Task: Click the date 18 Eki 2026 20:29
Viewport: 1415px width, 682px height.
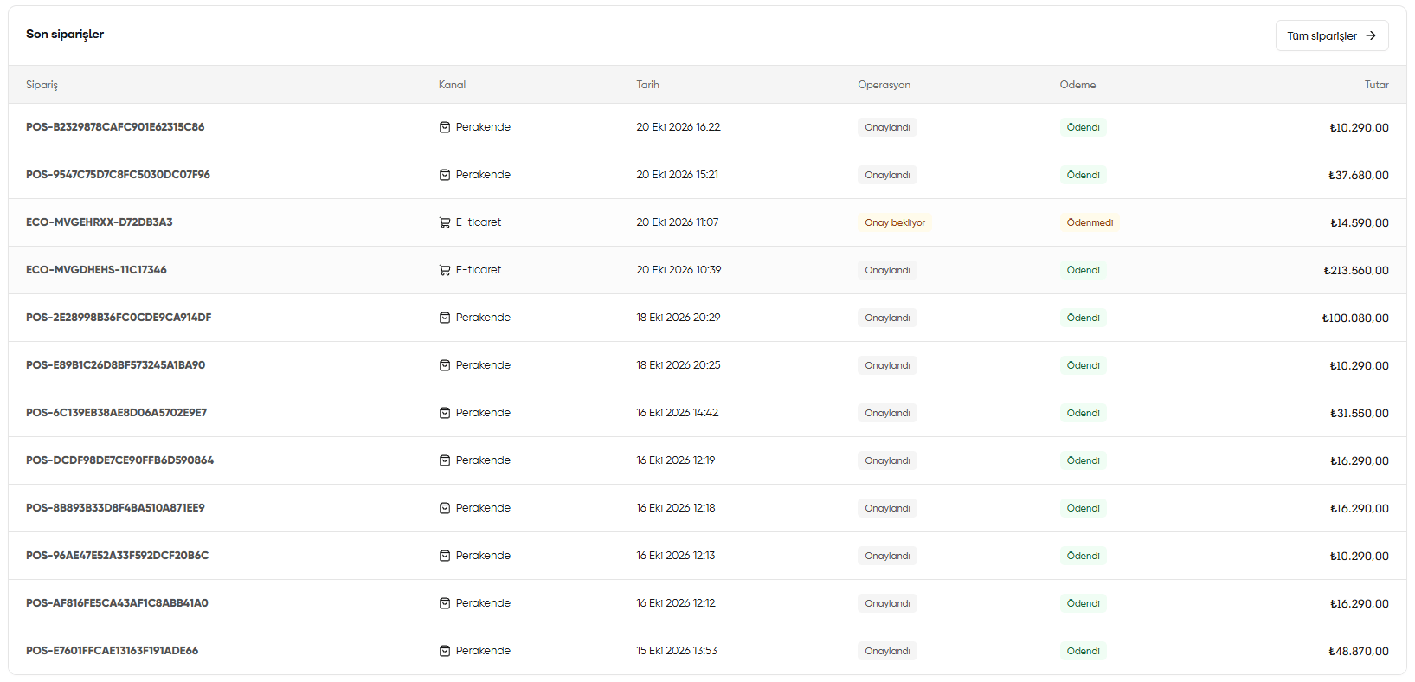Action: [679, 318]
